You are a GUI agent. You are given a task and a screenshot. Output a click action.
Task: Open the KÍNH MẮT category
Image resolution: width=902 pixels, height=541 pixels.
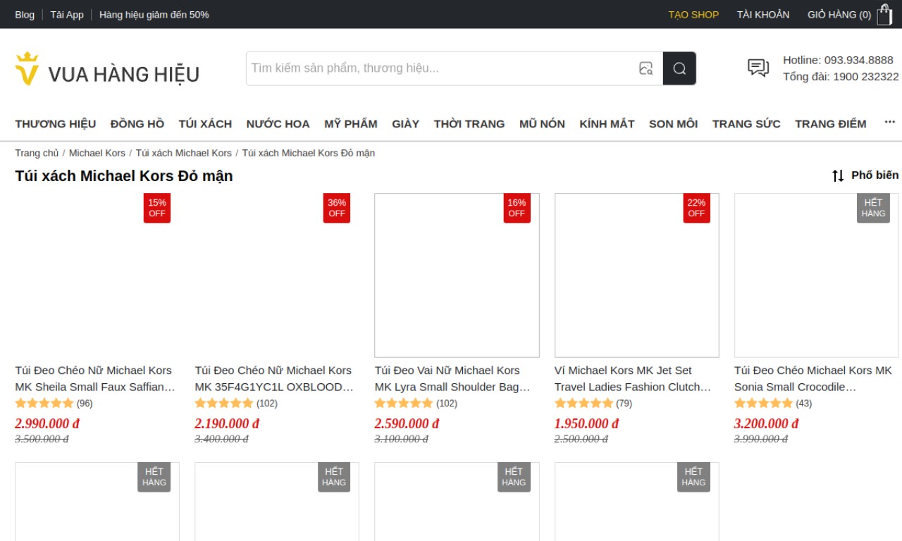pyautogui.click(x=607, y=124)
